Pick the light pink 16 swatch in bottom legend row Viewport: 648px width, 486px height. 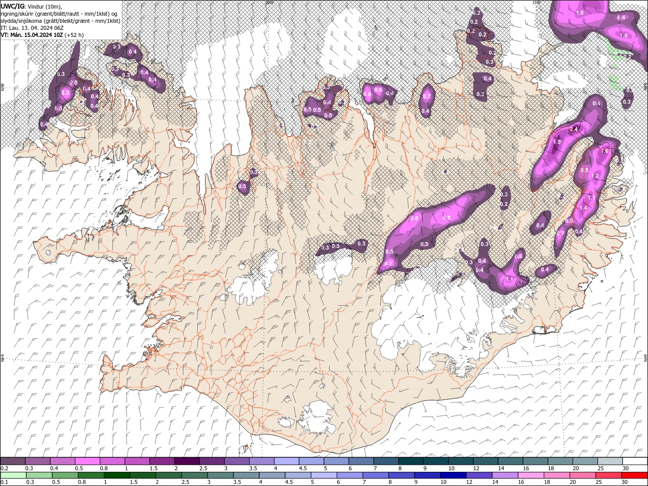[x=531, y=475]
